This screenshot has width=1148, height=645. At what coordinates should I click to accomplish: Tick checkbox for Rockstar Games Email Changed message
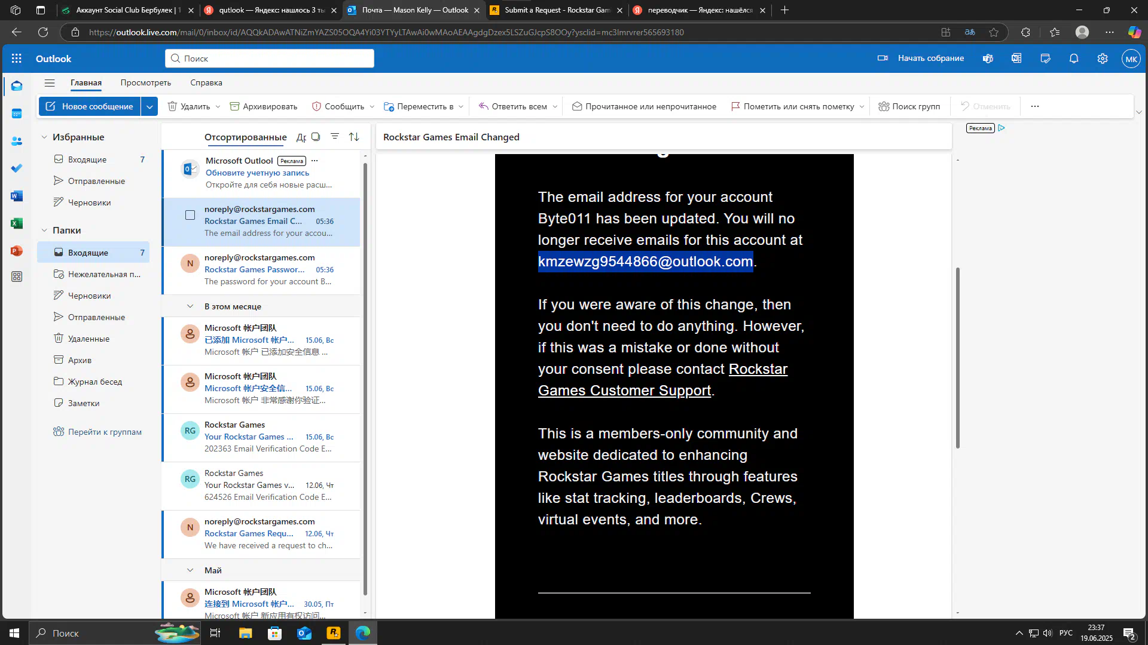point(190,215)
